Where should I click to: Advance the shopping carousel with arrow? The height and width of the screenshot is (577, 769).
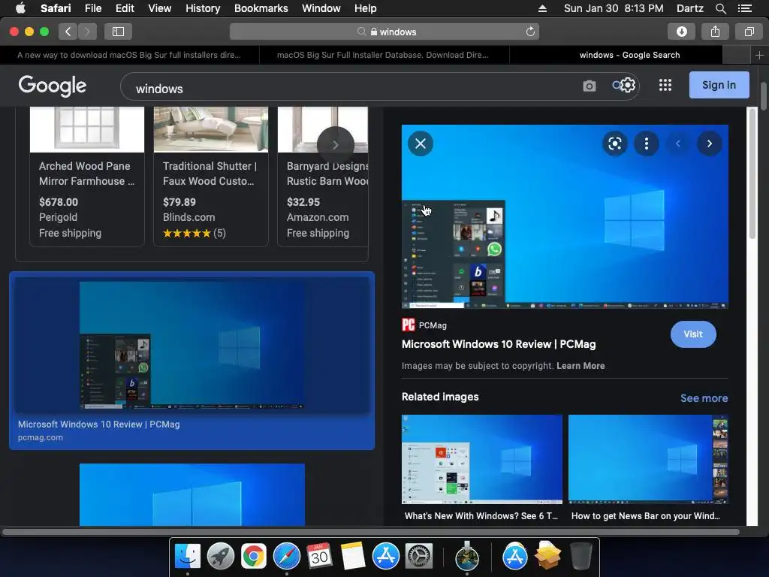point(336,145)
